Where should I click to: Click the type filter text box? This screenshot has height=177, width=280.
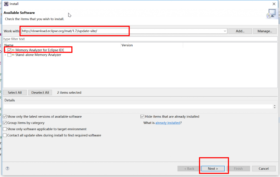pyautogui.click(x=140, y=39)
